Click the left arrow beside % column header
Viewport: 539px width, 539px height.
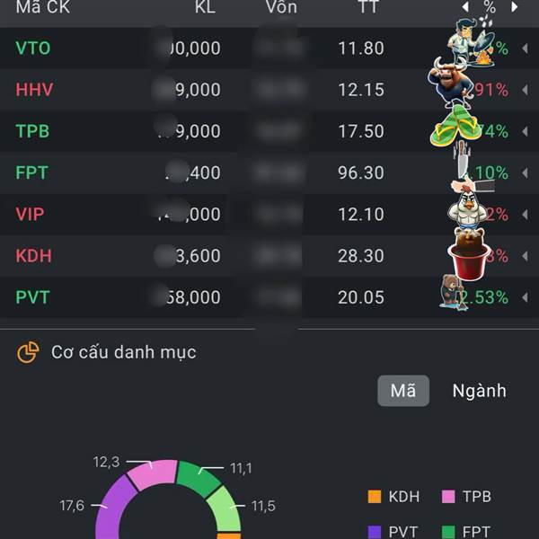pos(465,7)
